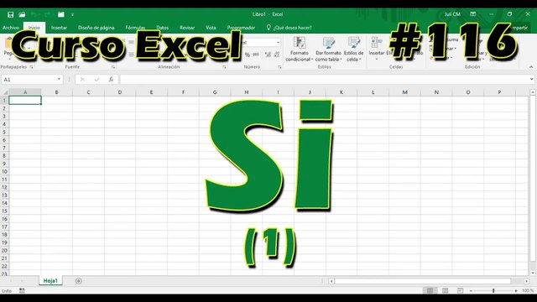Switch to the Programador tab
This screenshot has height=302, width=537.
tap(241, 28)
